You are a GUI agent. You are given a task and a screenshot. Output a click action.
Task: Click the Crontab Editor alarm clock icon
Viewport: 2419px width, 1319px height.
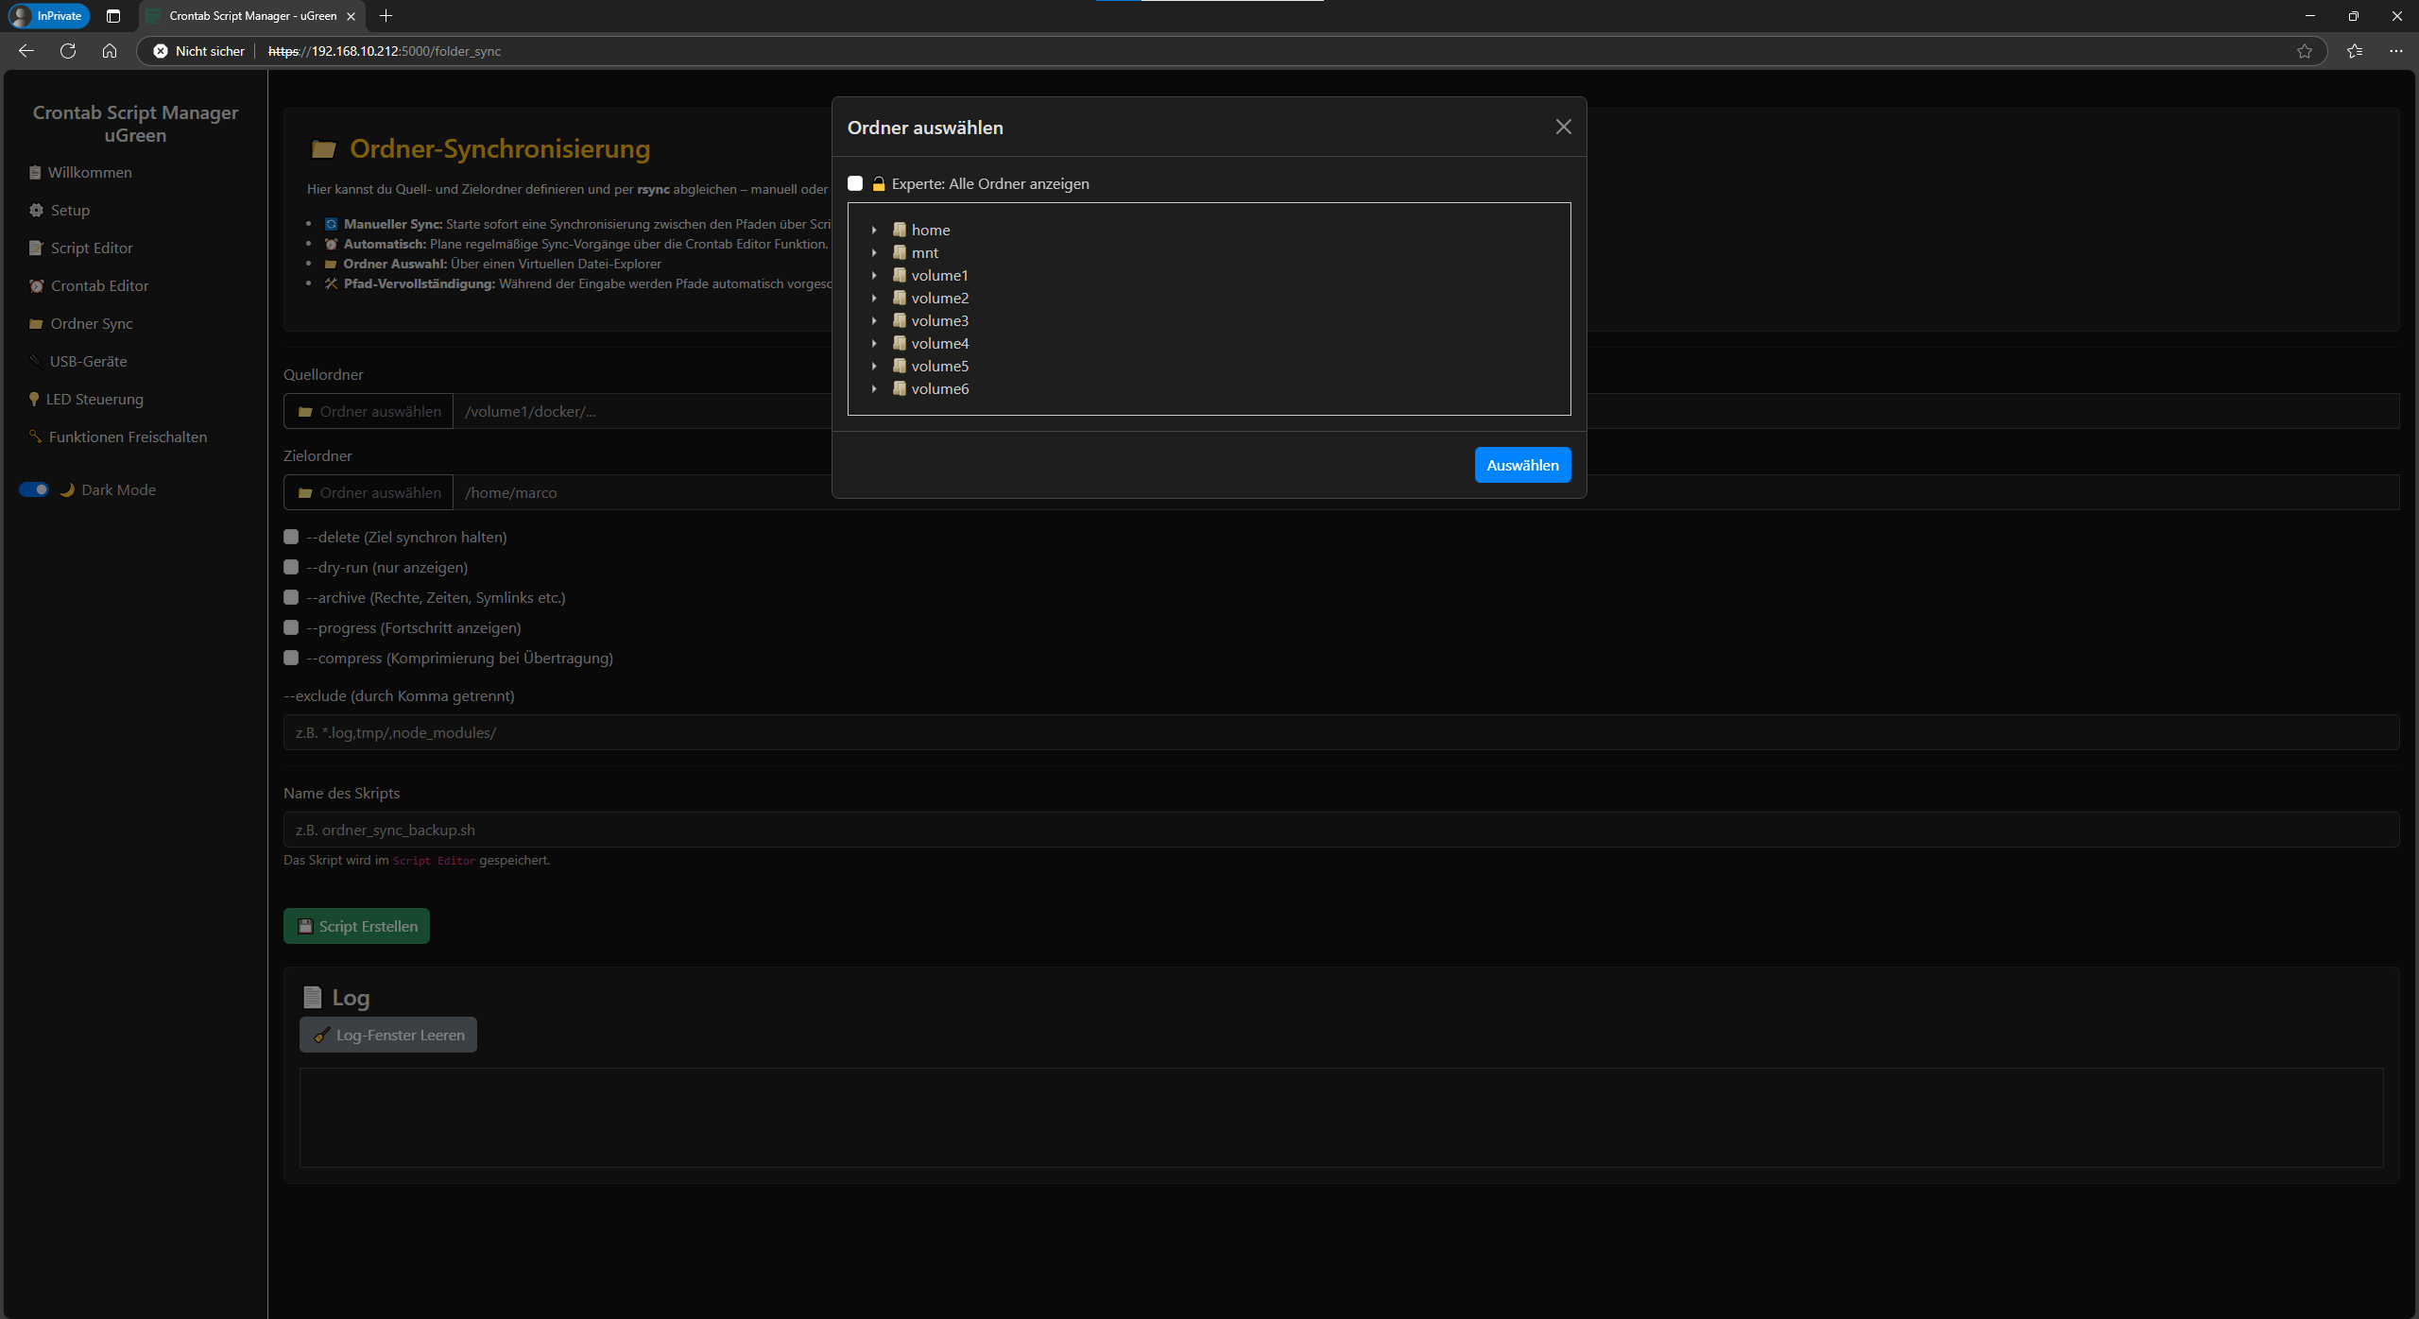click(36, 285)
